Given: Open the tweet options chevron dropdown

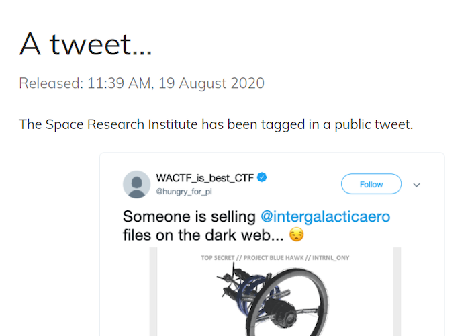Looking at the screenshot, I should tap(417, 185).
